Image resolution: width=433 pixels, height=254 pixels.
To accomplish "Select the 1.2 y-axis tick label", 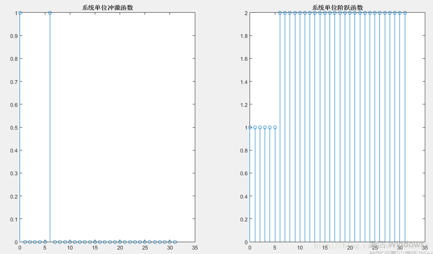I will click(244, 105).
